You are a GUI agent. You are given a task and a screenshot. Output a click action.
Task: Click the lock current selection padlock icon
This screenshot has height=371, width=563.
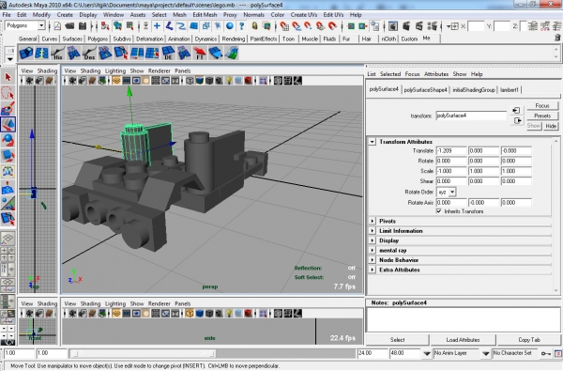[254, 26]
